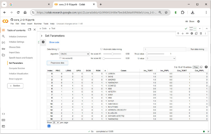The image size is (211, 134).
Task: Open the Secrets key icon in sidebar
Action: point(3,49)
